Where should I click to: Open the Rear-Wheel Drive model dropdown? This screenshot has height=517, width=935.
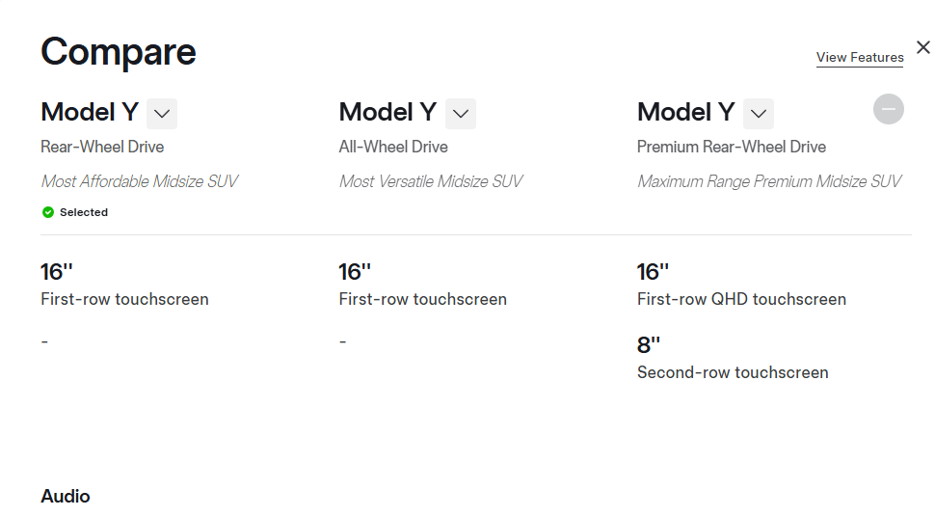click(162, 114)
